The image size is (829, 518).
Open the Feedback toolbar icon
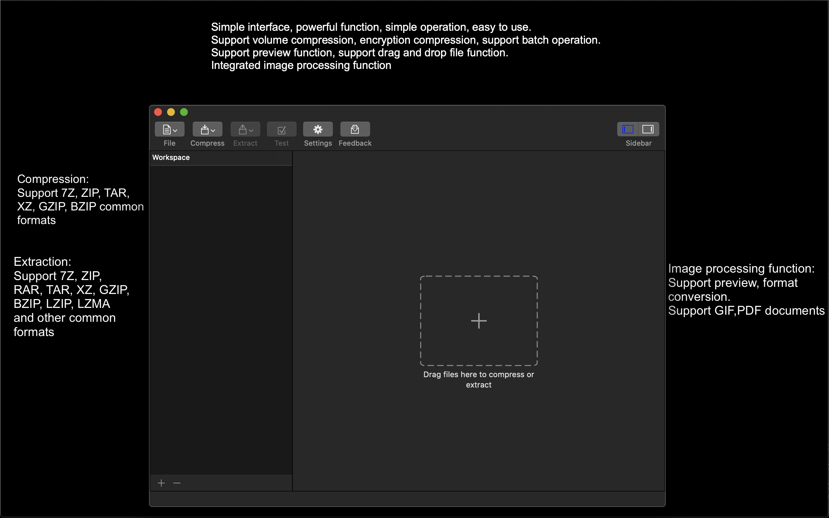coord(355,129)
